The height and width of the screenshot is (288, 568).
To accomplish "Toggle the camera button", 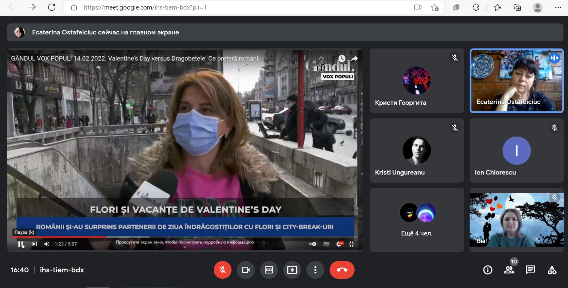I will (x=246, y=270).
